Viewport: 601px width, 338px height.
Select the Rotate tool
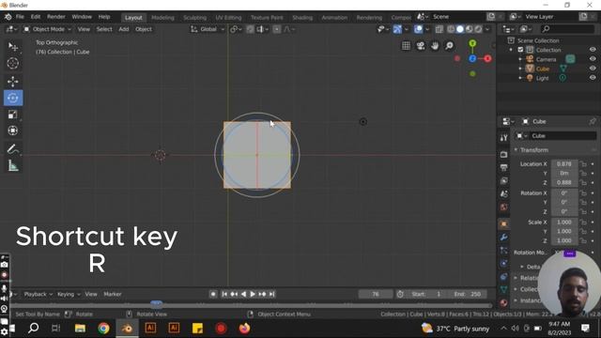pos(13,98)
